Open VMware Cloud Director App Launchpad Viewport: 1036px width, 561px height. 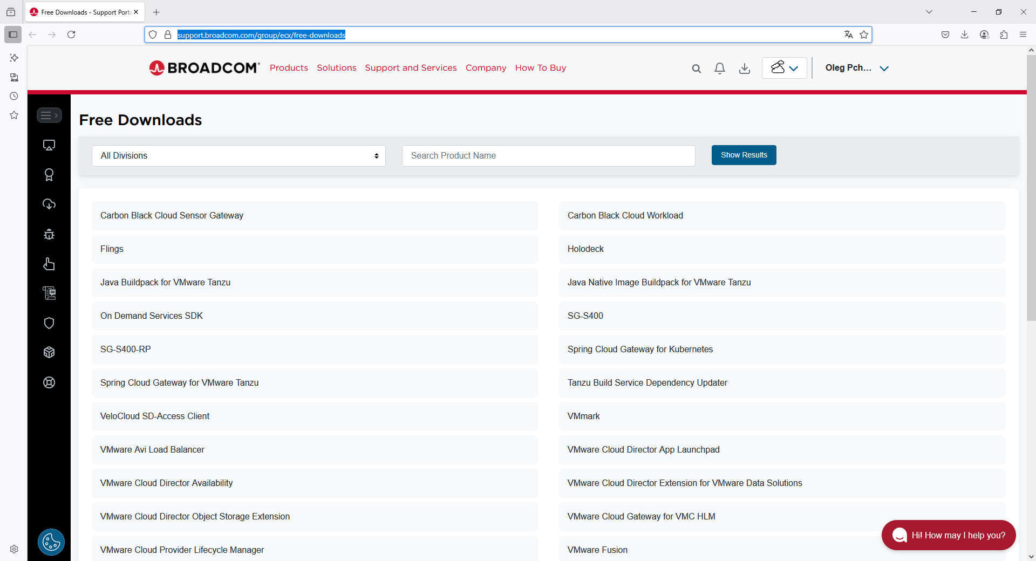(782, 450)
